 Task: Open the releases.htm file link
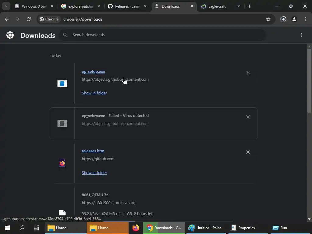pos(93,151)
